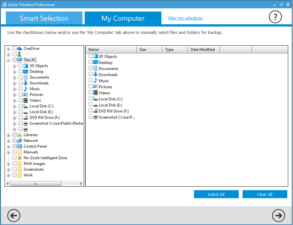The height and width of the screenshot is (225, 293).
Task: Click the Desktop icon in the file list
Action: pyautogui.click(x=96, y=62)
